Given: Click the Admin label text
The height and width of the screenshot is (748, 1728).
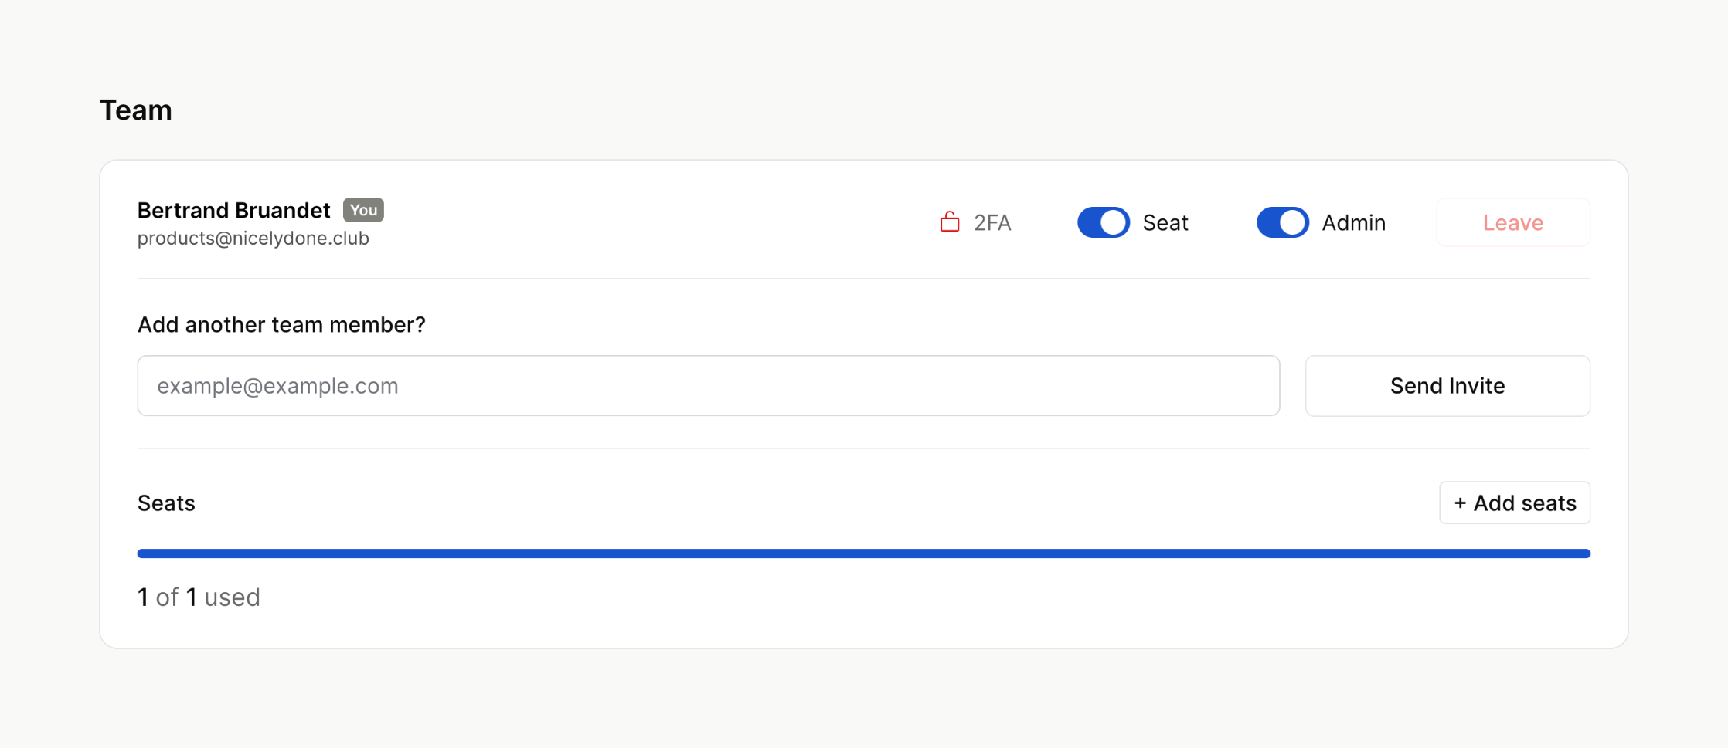Looking at the screenshot, I should (x=1353, y=223).
